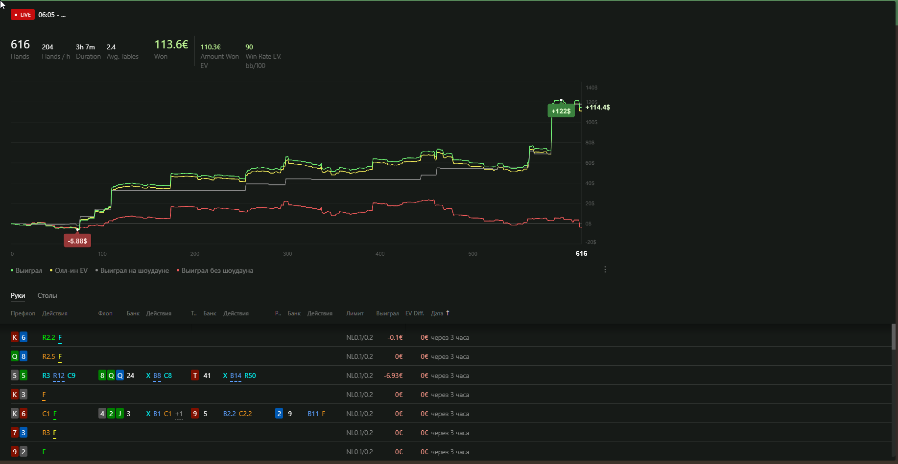Click the 3h 7m Duration stat

[88, 51]
